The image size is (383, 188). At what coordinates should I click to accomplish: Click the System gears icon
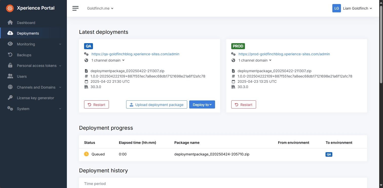coord(10,109)
